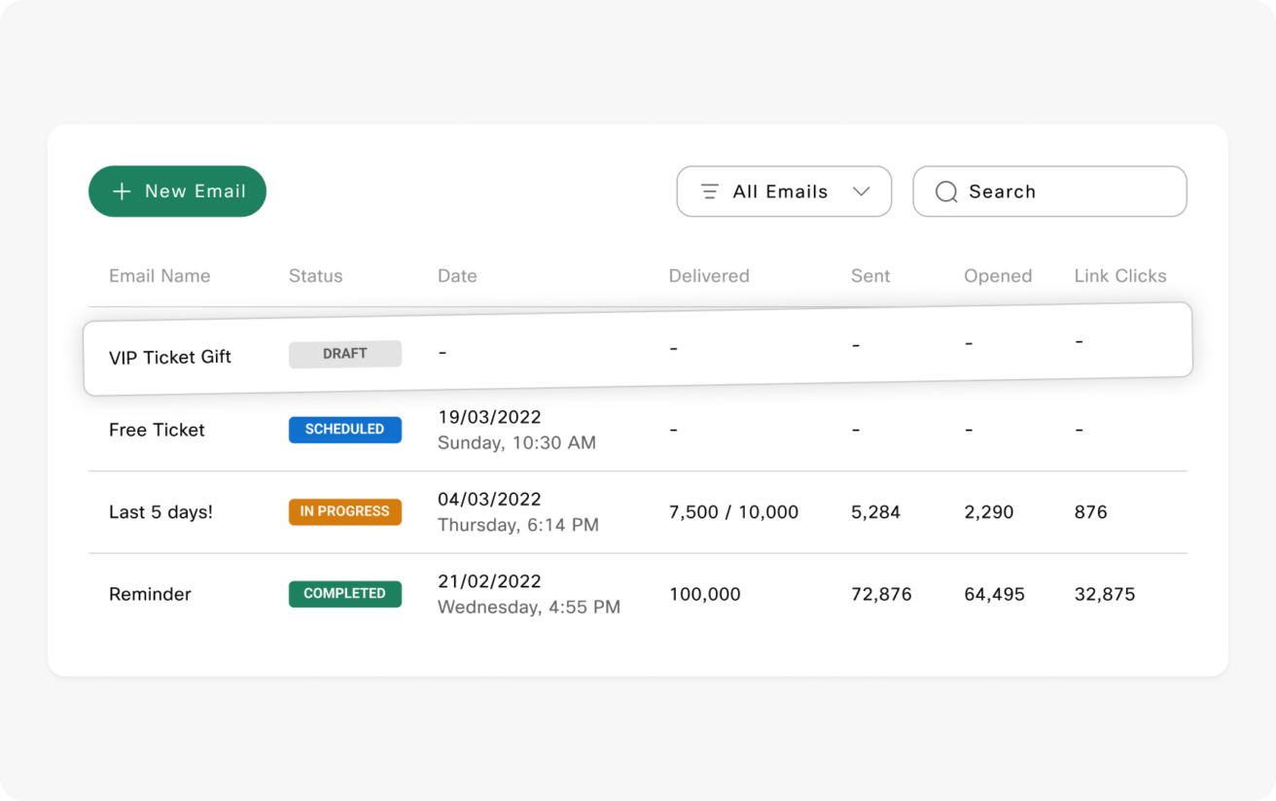
Task: Sort by the Email Name column header
Action: click(159, 276)
